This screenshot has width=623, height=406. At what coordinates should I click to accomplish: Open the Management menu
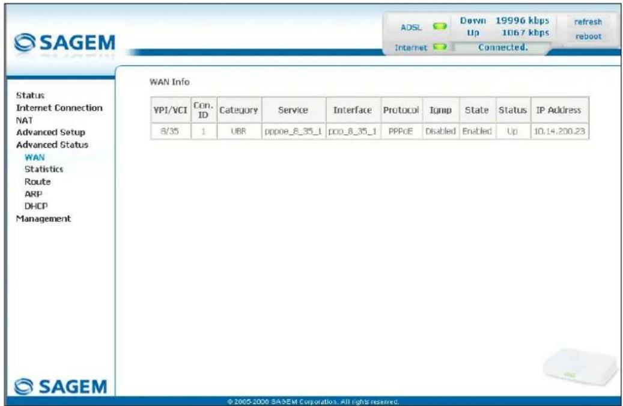(43, 218)
